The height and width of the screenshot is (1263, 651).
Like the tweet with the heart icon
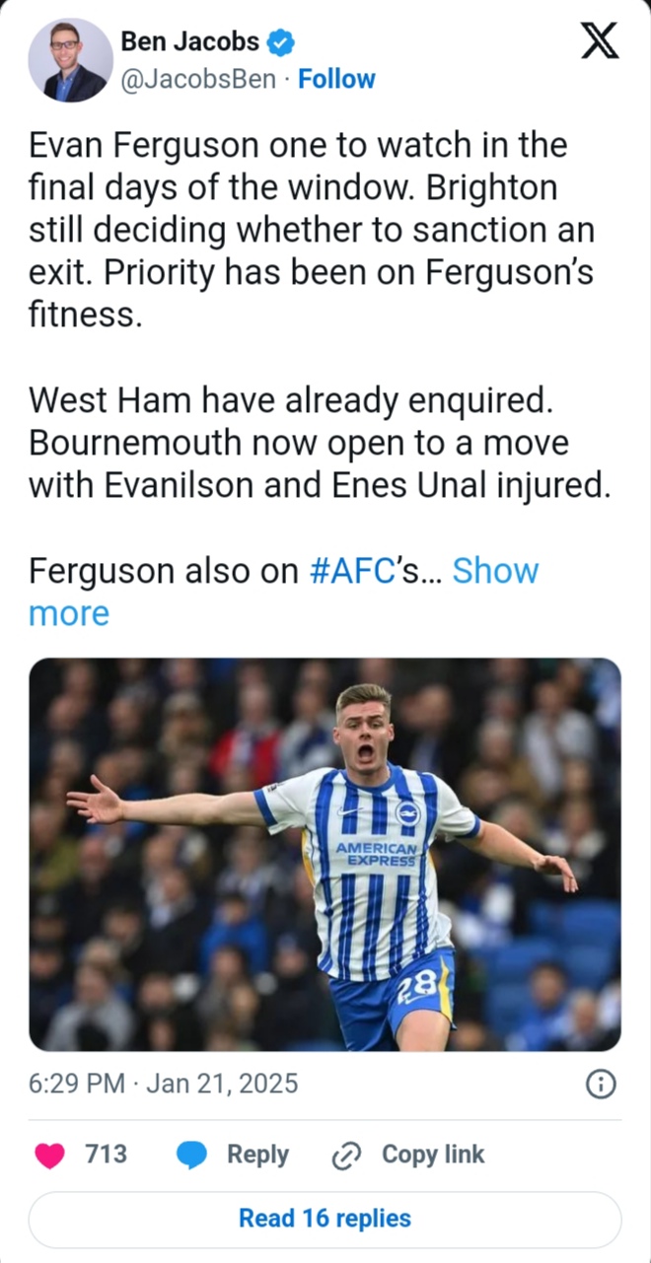[49, 1155]
